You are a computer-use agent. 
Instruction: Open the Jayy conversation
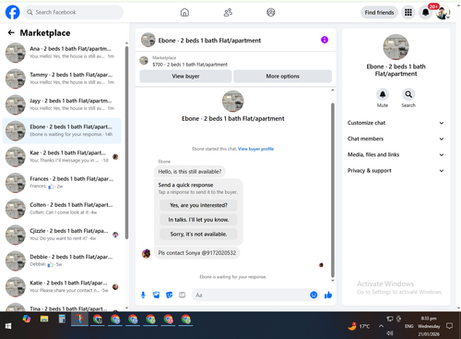(62, 104)
